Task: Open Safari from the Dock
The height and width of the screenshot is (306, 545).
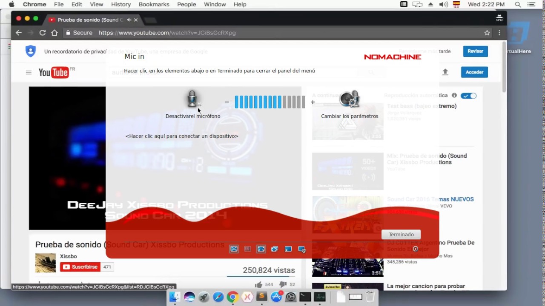Action: (x=218, y=297)
